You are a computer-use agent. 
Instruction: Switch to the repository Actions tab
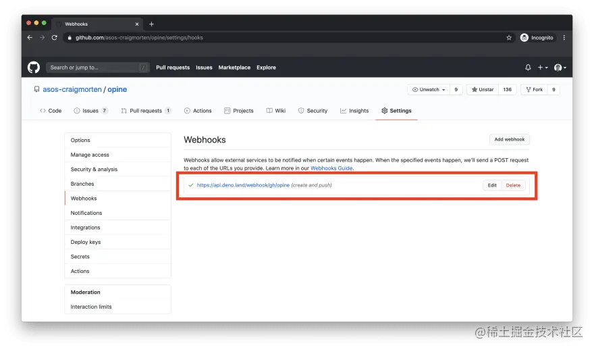198,111
